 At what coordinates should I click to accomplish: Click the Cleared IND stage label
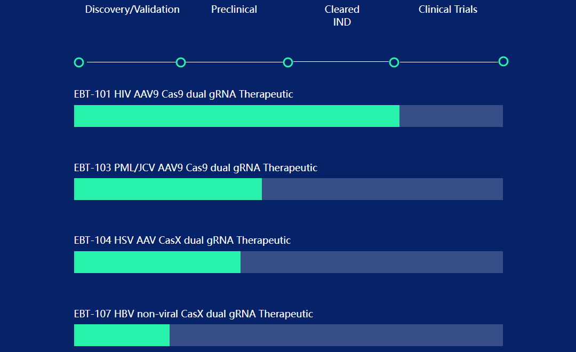click(342, 15)
